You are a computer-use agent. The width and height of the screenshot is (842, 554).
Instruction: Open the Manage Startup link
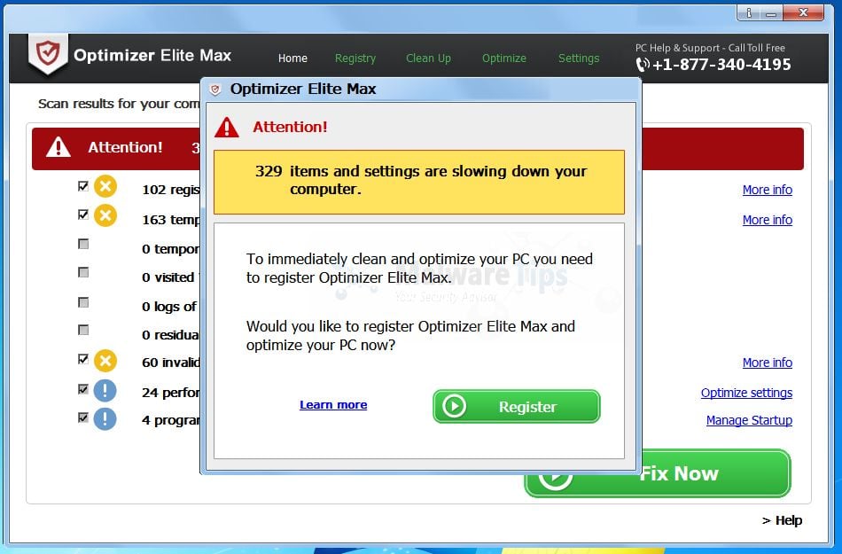click(749, 420)
